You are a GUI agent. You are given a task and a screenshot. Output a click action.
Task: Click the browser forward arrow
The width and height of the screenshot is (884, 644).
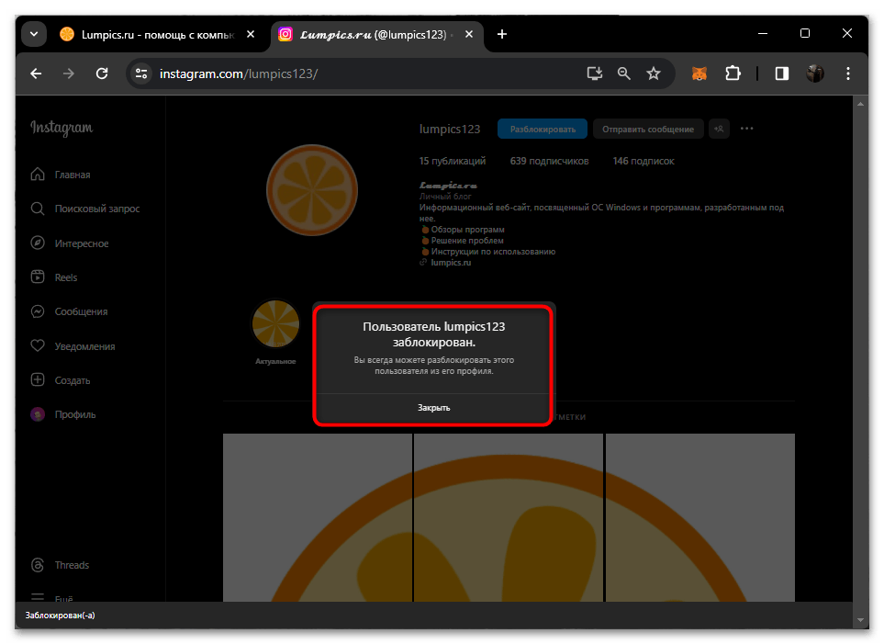pyautogui.click(x=68, y=73)
